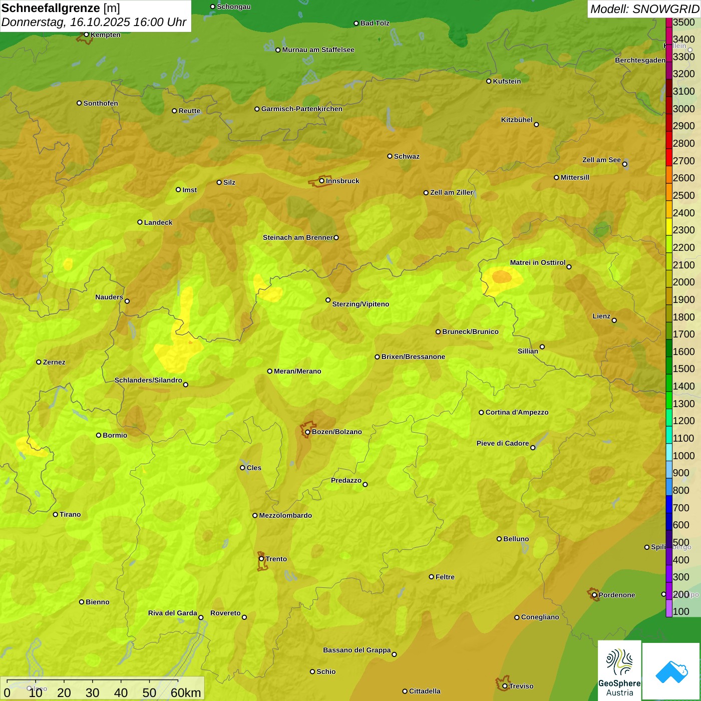
Task: Click the Treviso location marker
Action: click(505, 686)
